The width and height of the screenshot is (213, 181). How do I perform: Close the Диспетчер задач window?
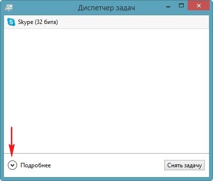tap(198, 6)
